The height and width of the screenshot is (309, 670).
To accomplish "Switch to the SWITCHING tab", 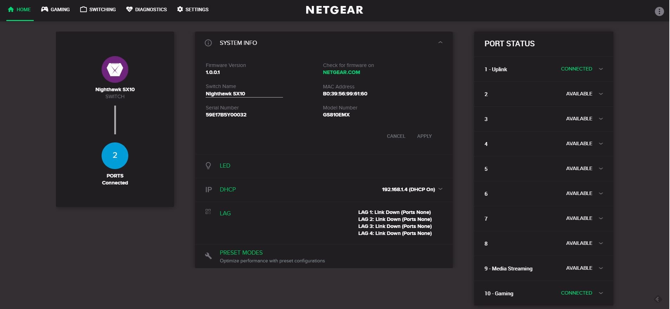I will point(98,10).
